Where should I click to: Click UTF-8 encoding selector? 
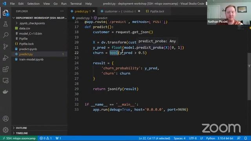193,138
